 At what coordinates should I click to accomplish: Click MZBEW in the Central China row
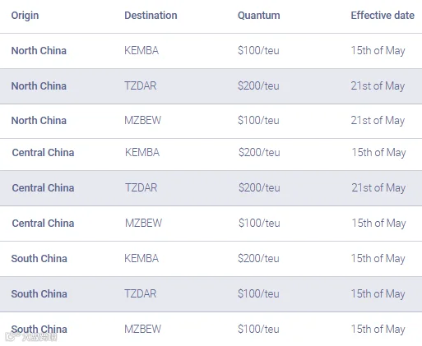[144, 223]
